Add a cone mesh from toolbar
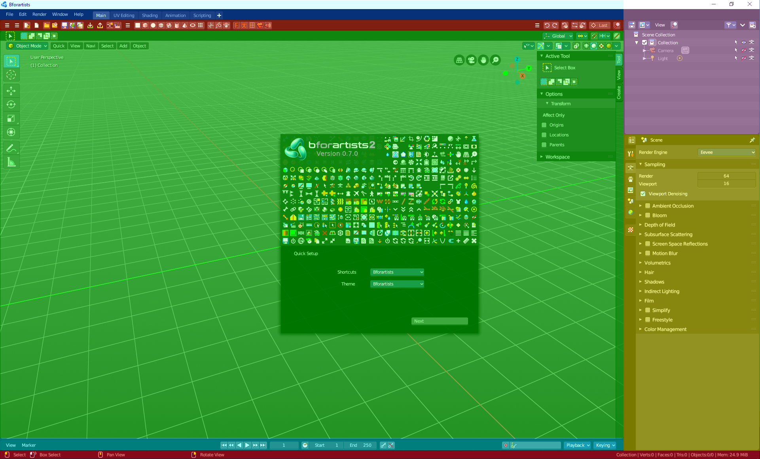The width and height of the screenshot is (760, 459). coord(185,25)
